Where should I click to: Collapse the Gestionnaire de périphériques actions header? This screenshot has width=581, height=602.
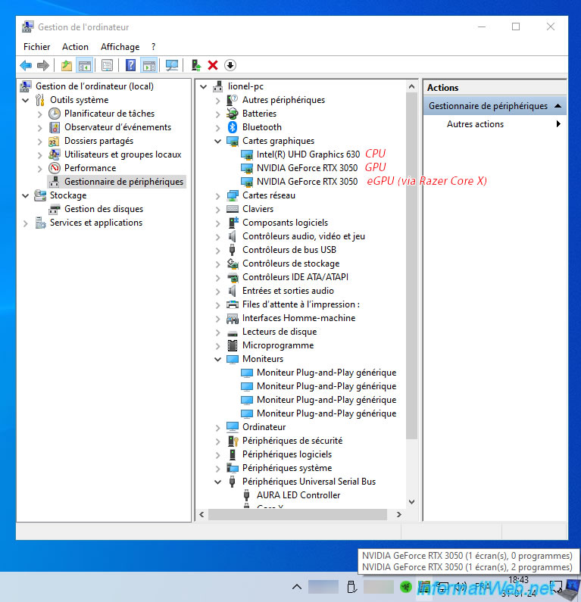(558, 106)
